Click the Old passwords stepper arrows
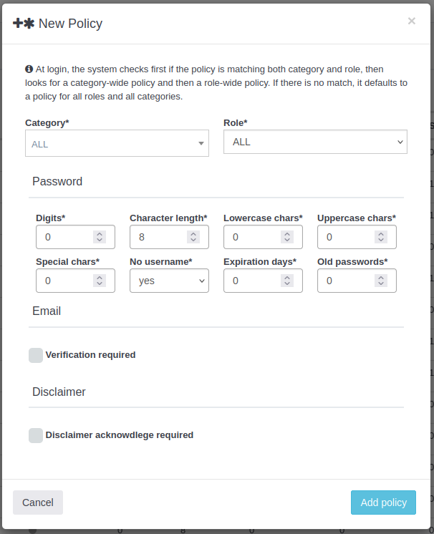Screen dimensions: 434x534 381,281
